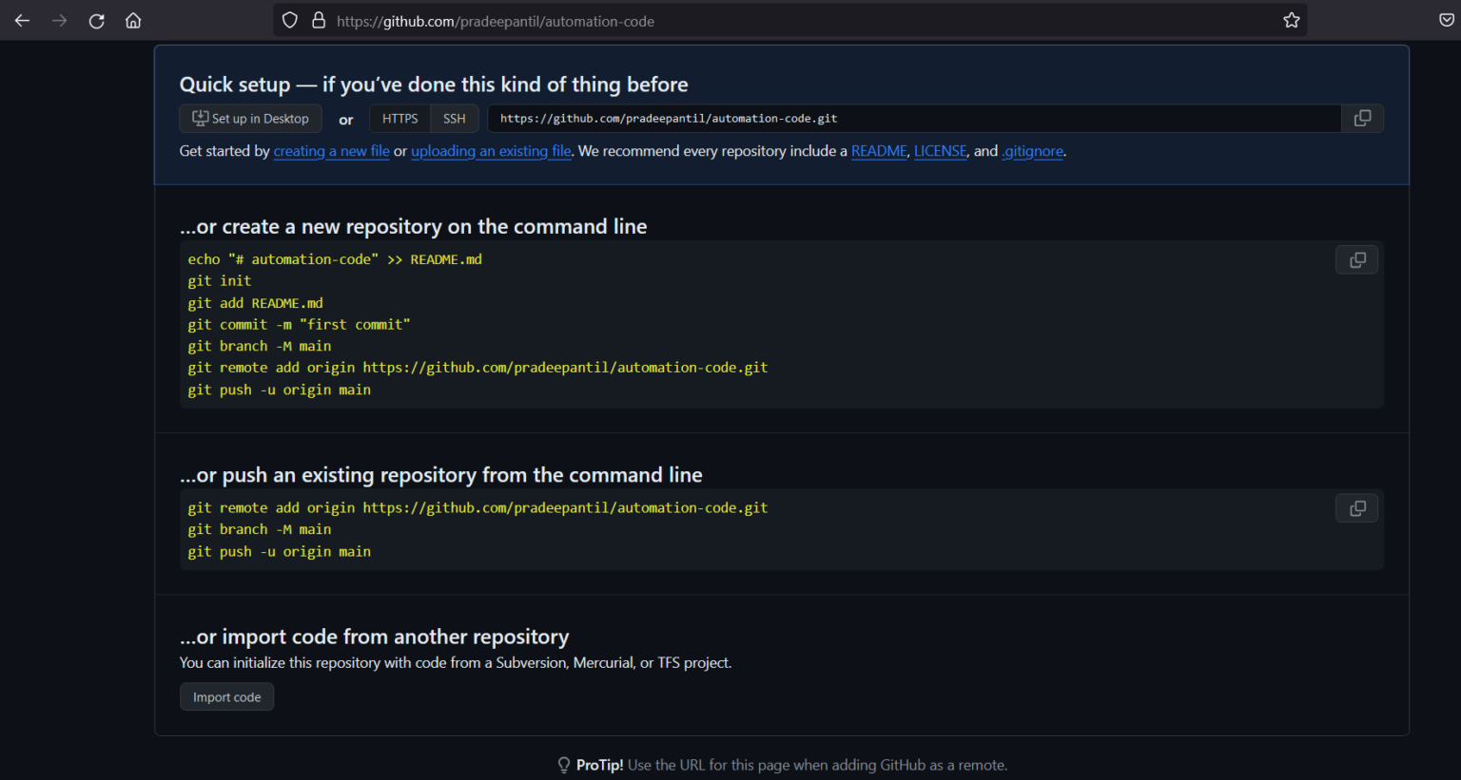The width and height of the screenshot is (1461, 780).
Task: Open the browser home page
Action: coord(133,21)
